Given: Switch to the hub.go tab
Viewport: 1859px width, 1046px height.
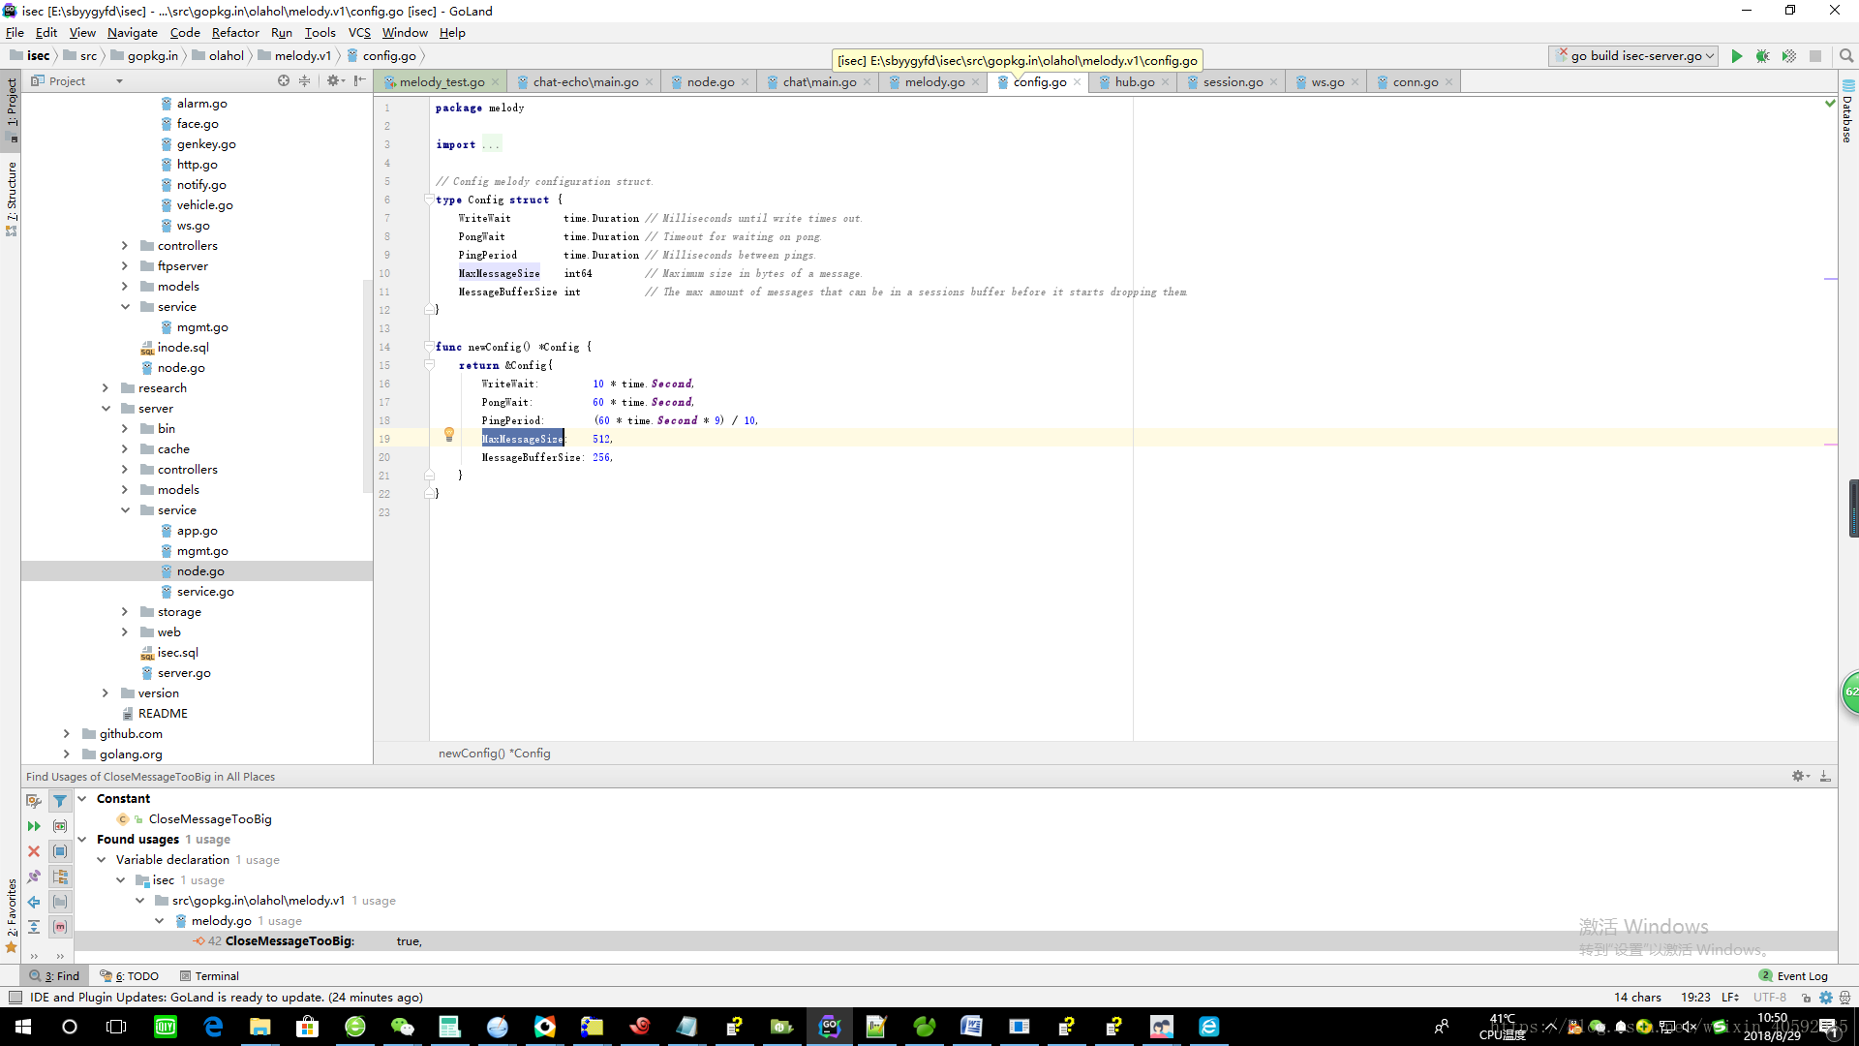Looking at the screenshot, I should pos(1134,82).
